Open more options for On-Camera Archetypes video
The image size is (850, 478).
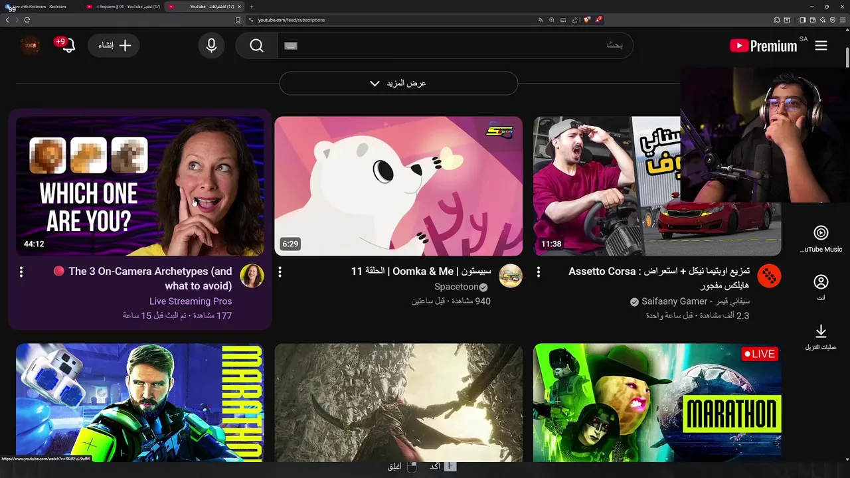[21, 272]
